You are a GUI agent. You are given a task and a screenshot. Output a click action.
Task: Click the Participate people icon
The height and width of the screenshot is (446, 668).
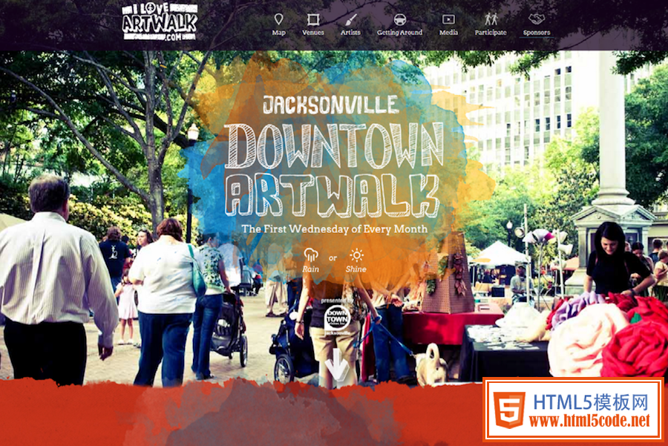491,19
